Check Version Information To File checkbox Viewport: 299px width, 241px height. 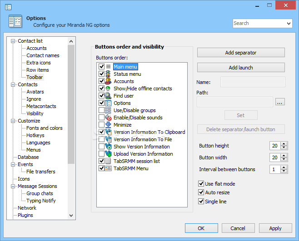point(101,139)
